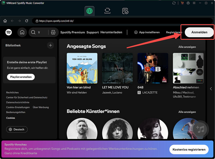Open the converted history tab icon
The image size is (215, 159).
pyautogui.click(x=125, y=11)
